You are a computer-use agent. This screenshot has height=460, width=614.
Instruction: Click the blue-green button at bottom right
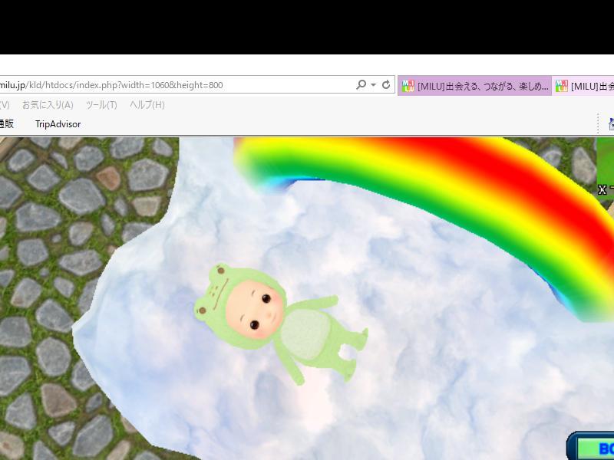point(596,449)
